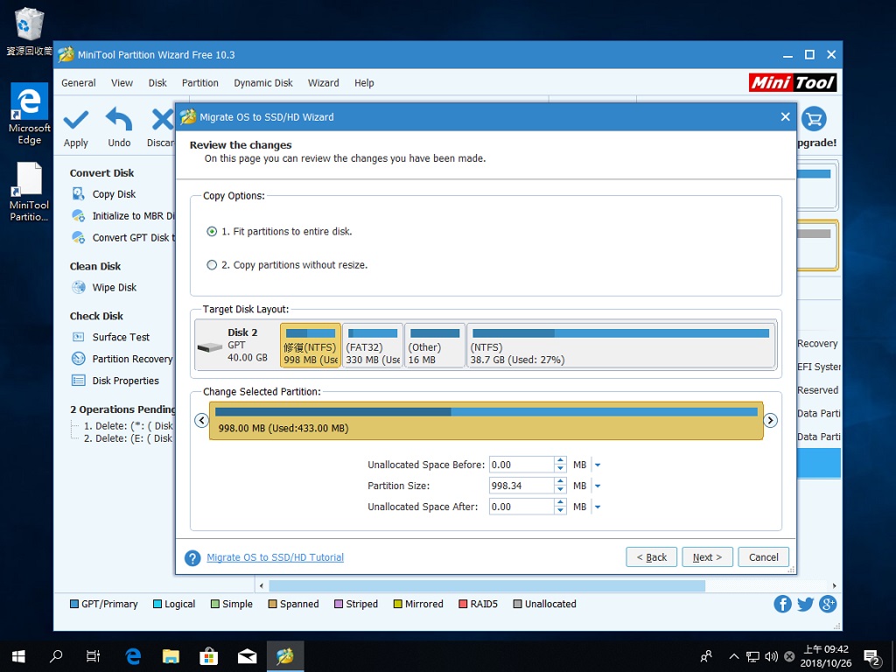
Task: Click the Disk 2 drive icon
Action: pos(210,346)
